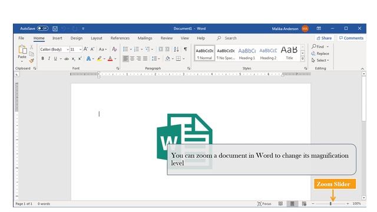Increase font size with grow icon
The width and height of the screenshot is (377, 212).
(85, 49)
